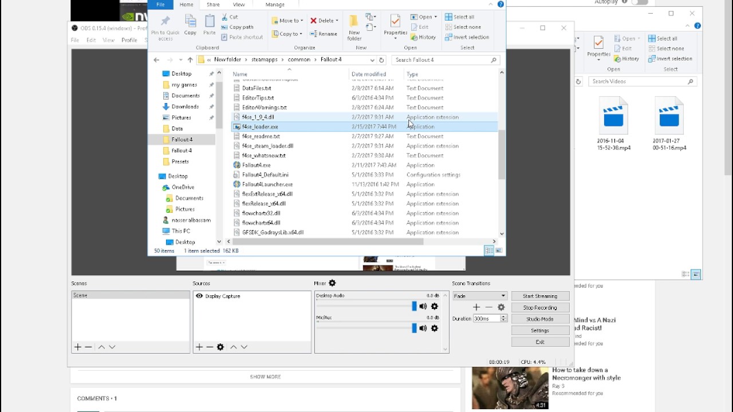
Task: Mute Desktop Audio speaker icon in OBS
Action: (423, 307)
